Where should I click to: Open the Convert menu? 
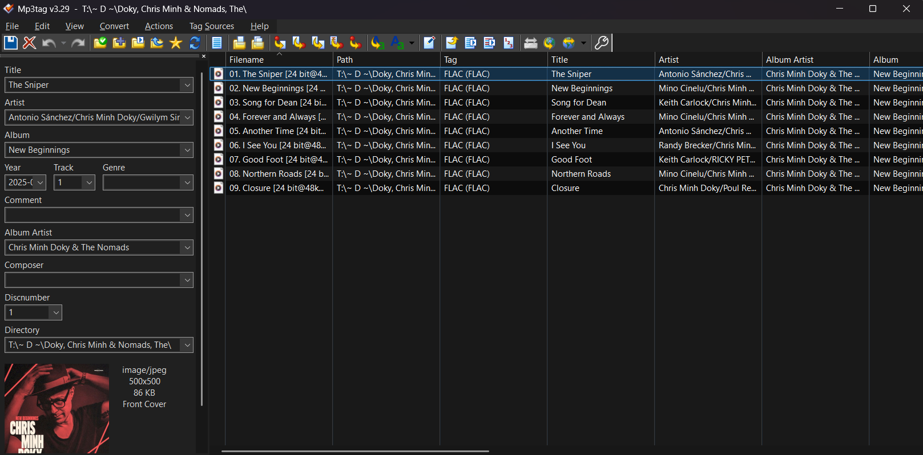pos(114,26)
